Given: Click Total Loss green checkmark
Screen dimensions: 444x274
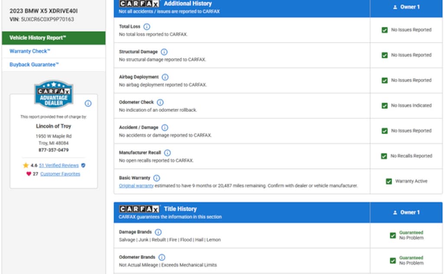Looking at the screenshot, I should click(385, 30).
